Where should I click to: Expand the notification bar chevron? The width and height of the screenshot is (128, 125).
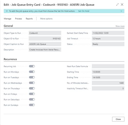tap(121, 11)
